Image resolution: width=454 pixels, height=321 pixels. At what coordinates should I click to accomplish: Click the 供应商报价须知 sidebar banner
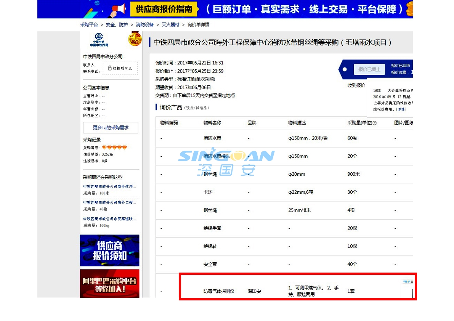click(x=110, y=250)
